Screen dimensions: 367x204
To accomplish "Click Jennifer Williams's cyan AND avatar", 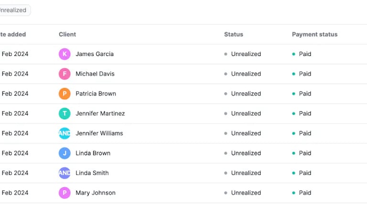I will (x=65, y=133).
